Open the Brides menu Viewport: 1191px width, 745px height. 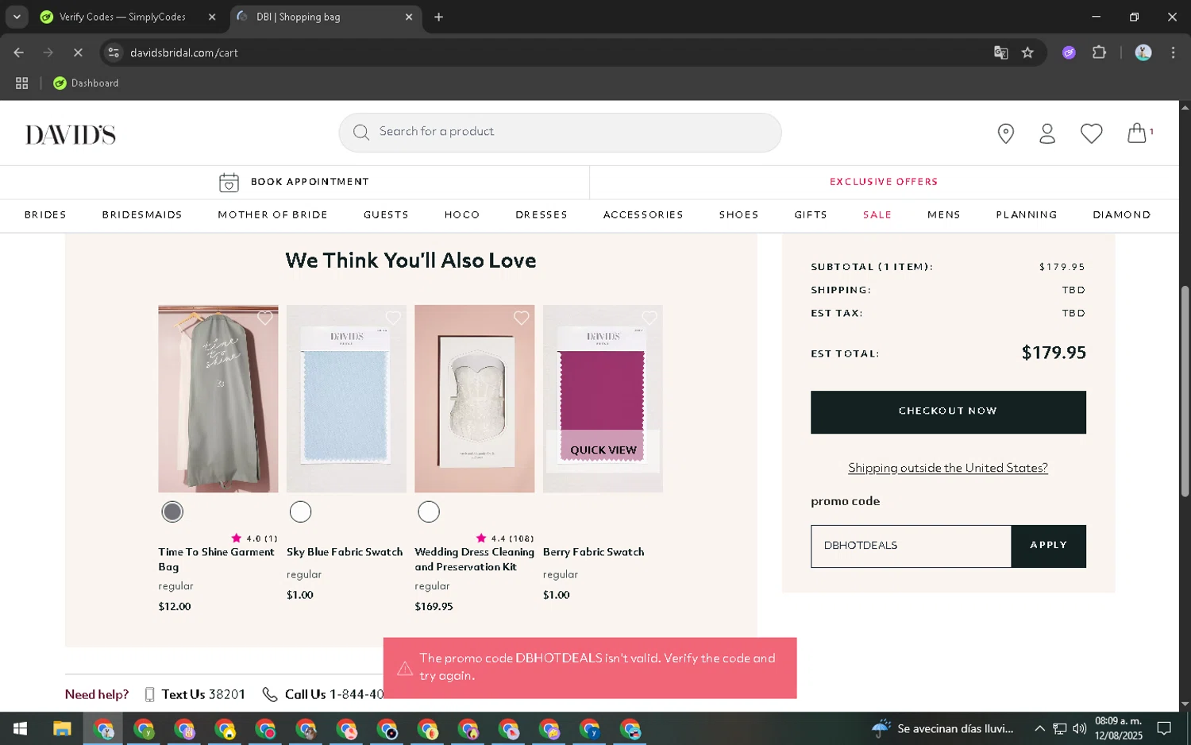click(x=45, y=215)
